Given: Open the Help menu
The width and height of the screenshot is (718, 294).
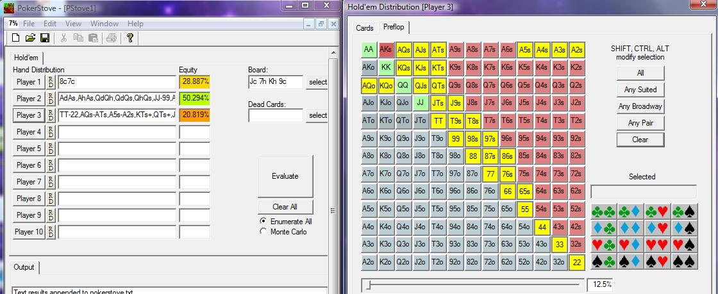Looking at the screenshot, I should [135, 23].
